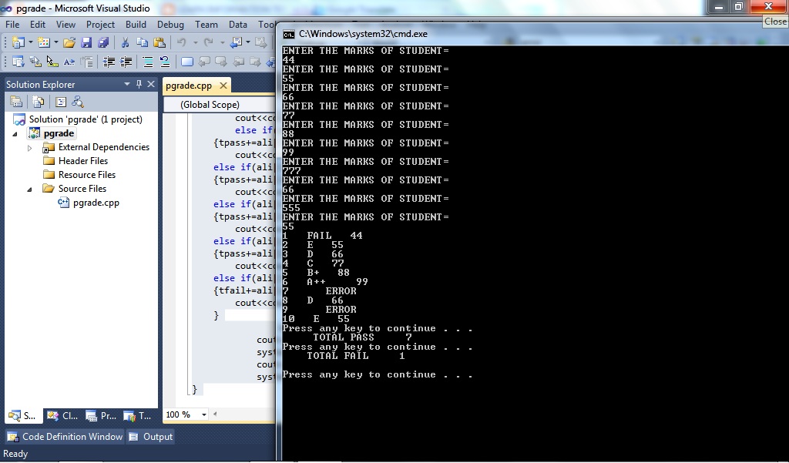Select the Class View 'Cl...' bottom tab
Image resolution: width=789 pixels, height=463 pixels.
(x=62, y=416)
